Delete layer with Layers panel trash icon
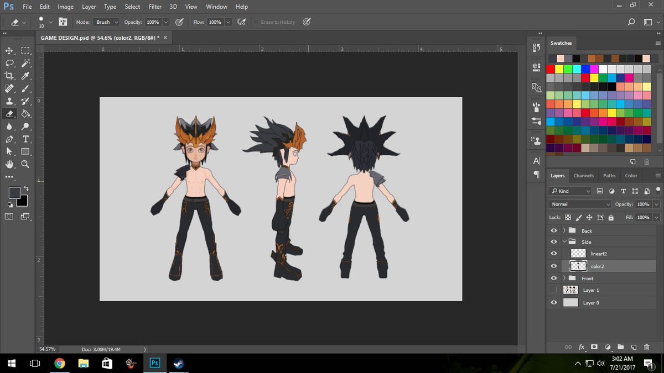664x373 pixels. pyautogui.click(x=647, y=347)
